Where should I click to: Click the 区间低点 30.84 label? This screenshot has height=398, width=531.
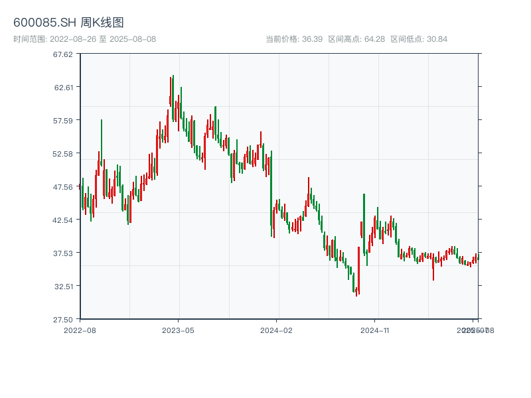click(419, 39)
